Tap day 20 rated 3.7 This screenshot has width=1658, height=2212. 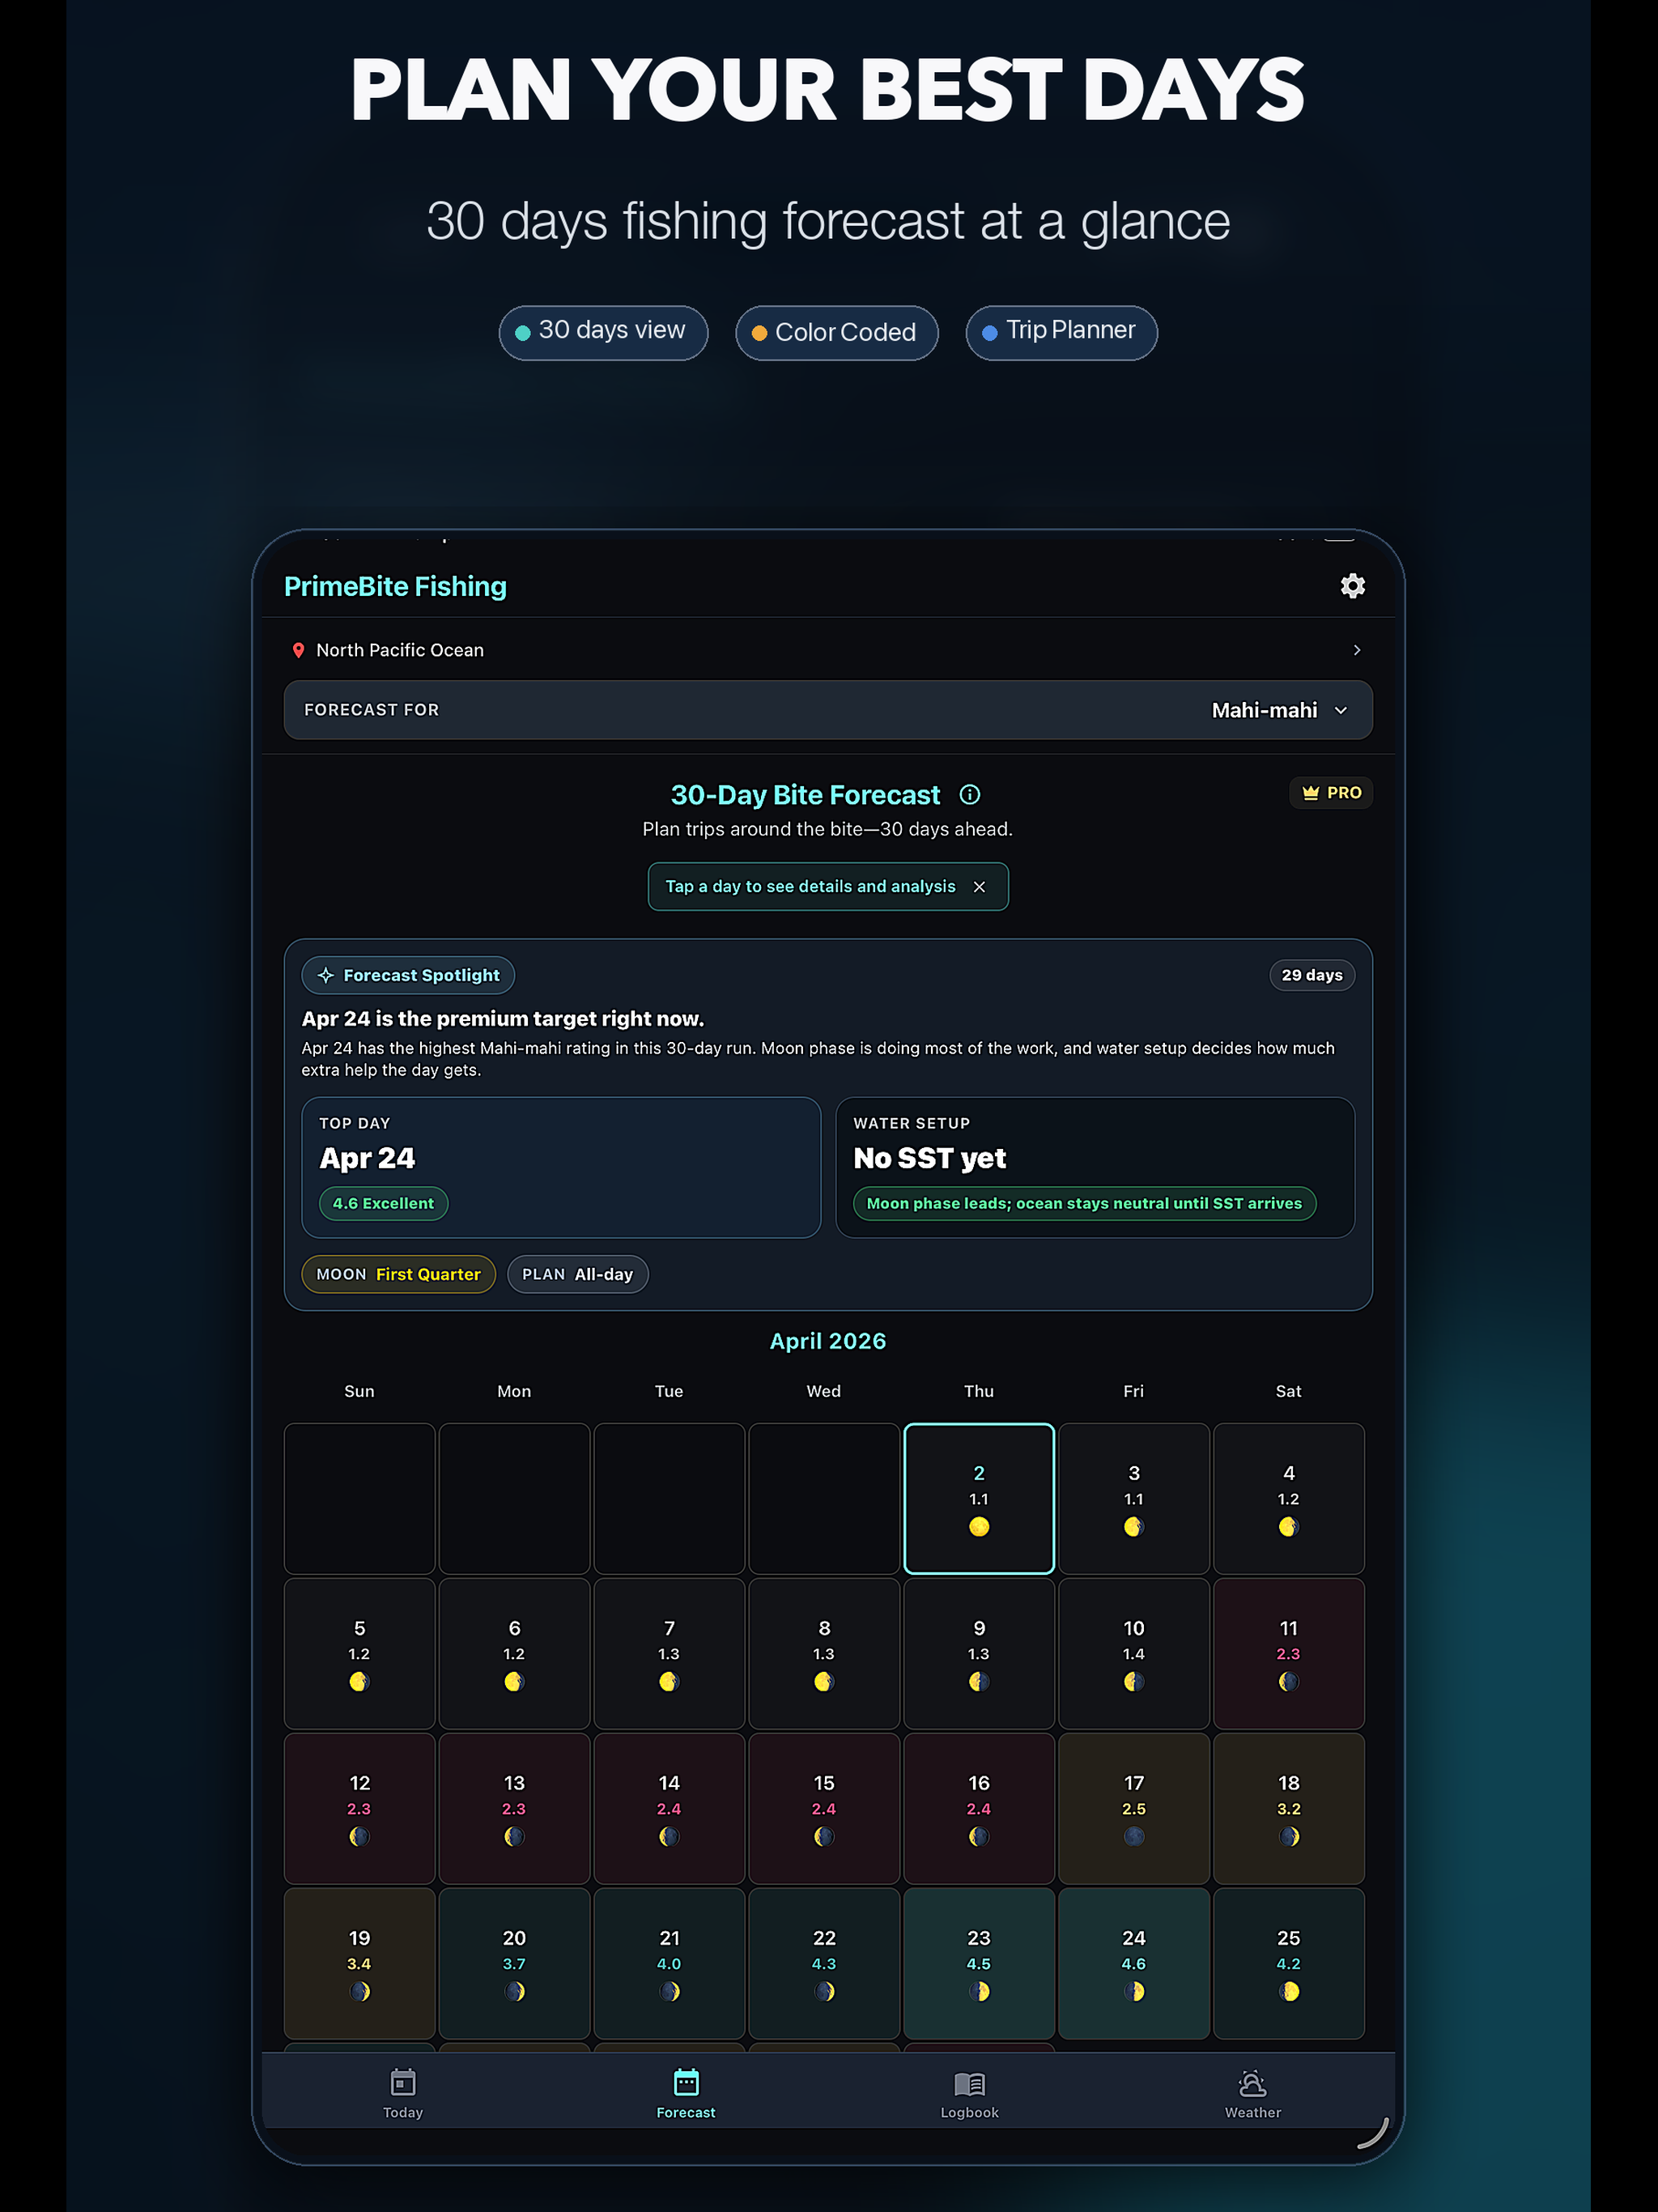(514, 1963)
